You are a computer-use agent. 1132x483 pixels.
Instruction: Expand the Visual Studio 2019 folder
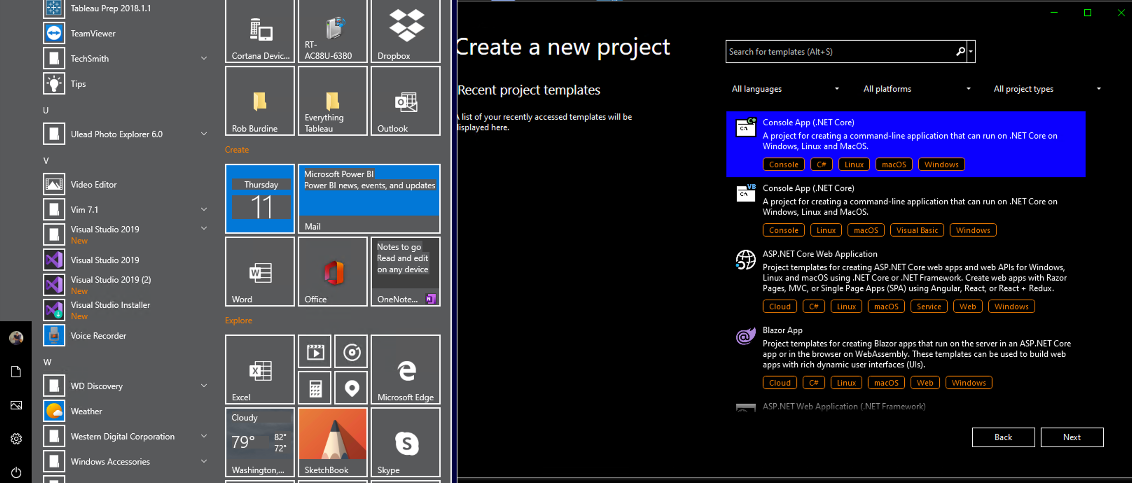(204, 228)
